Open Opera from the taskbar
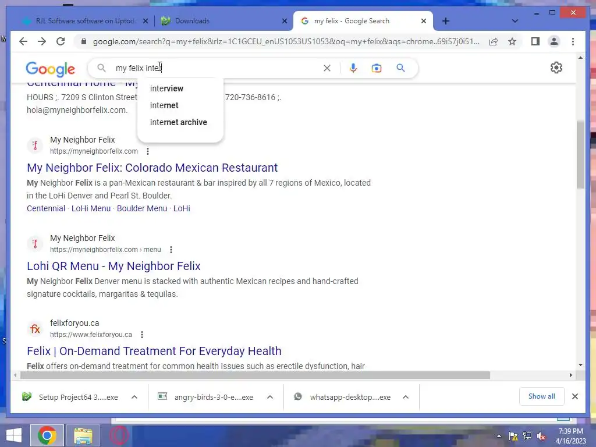The image size is (596, 447). [x=119, y=435]
